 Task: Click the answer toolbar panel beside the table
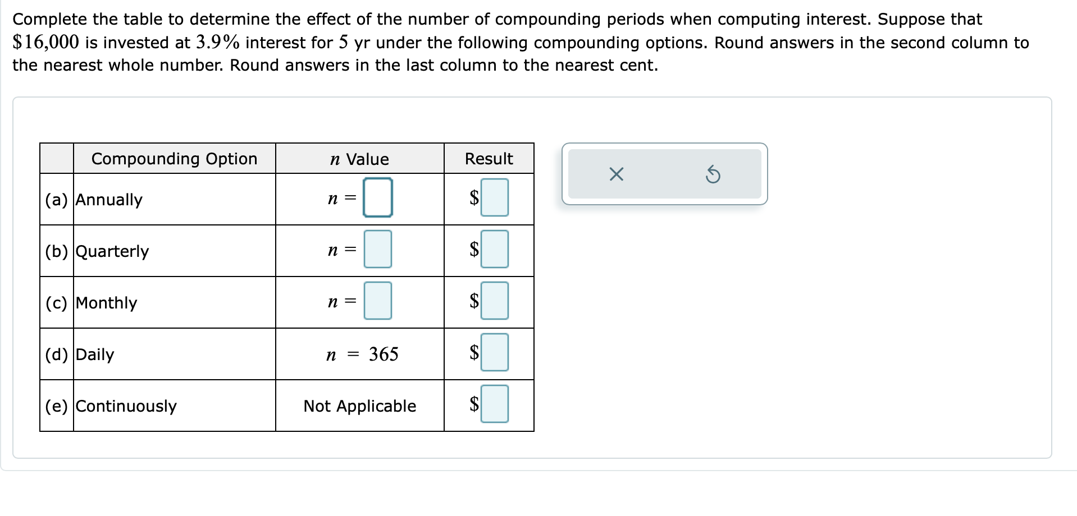click(664, 174)
